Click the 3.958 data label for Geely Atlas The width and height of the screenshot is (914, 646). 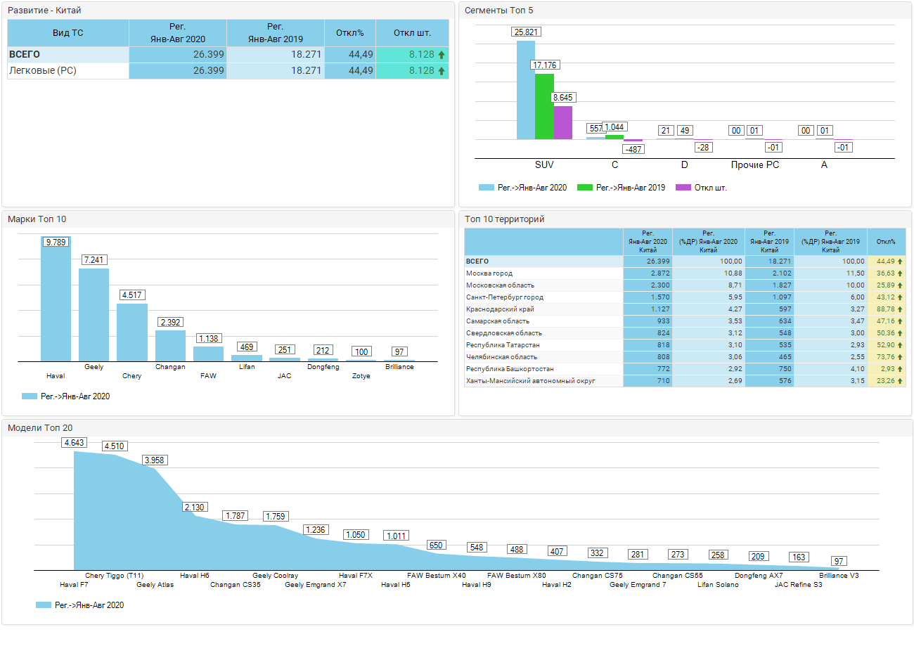(155, 460)
